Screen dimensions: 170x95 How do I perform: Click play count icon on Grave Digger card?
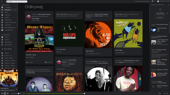pyautogui.click(x=31, y=62)
